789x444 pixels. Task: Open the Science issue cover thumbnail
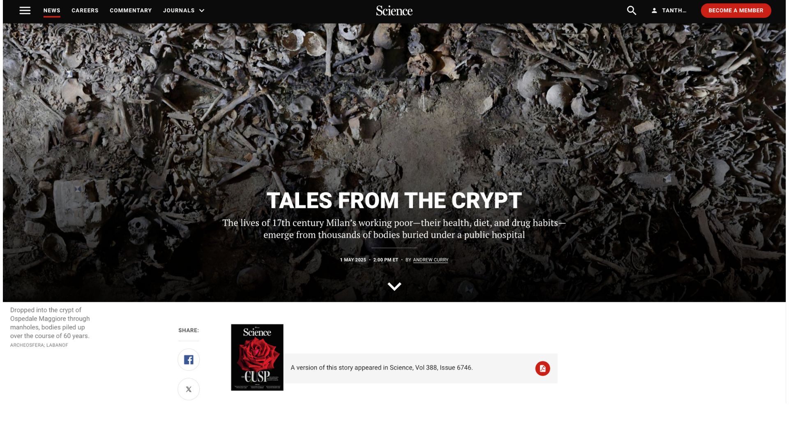[257, 357]
